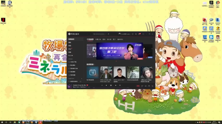Open the settings gear icon in title bar

click(x=136, y=34)
